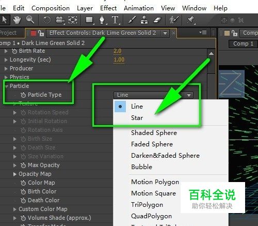
Task: Expand the Physics group
Action: pos(6,77)
